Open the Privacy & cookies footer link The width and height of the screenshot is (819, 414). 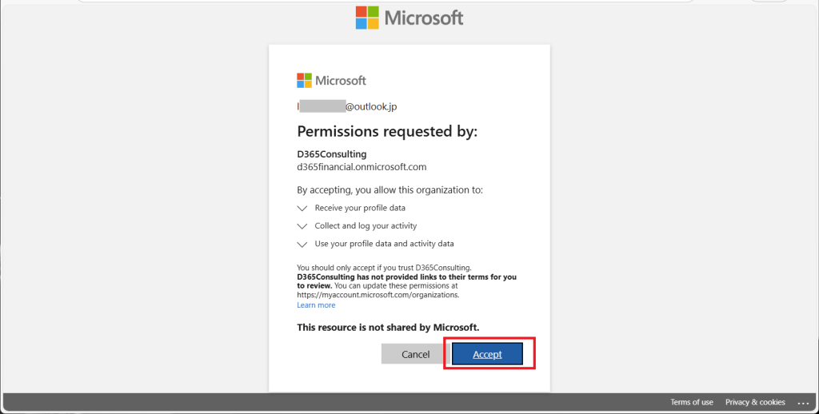[x=755, y=402]
